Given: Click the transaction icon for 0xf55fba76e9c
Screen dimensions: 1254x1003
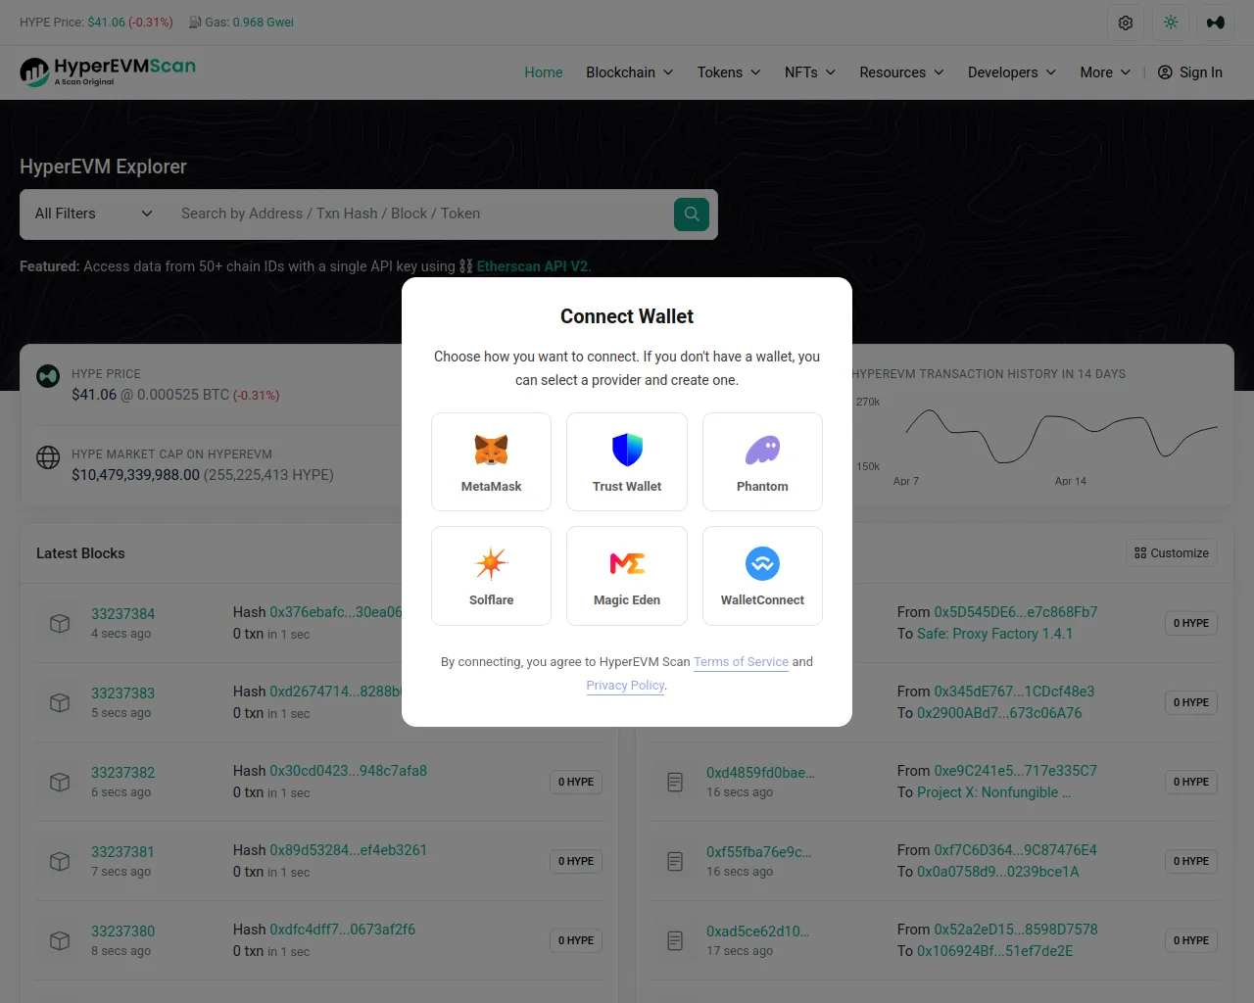Looking at the screenshot, I should point(675,861).
